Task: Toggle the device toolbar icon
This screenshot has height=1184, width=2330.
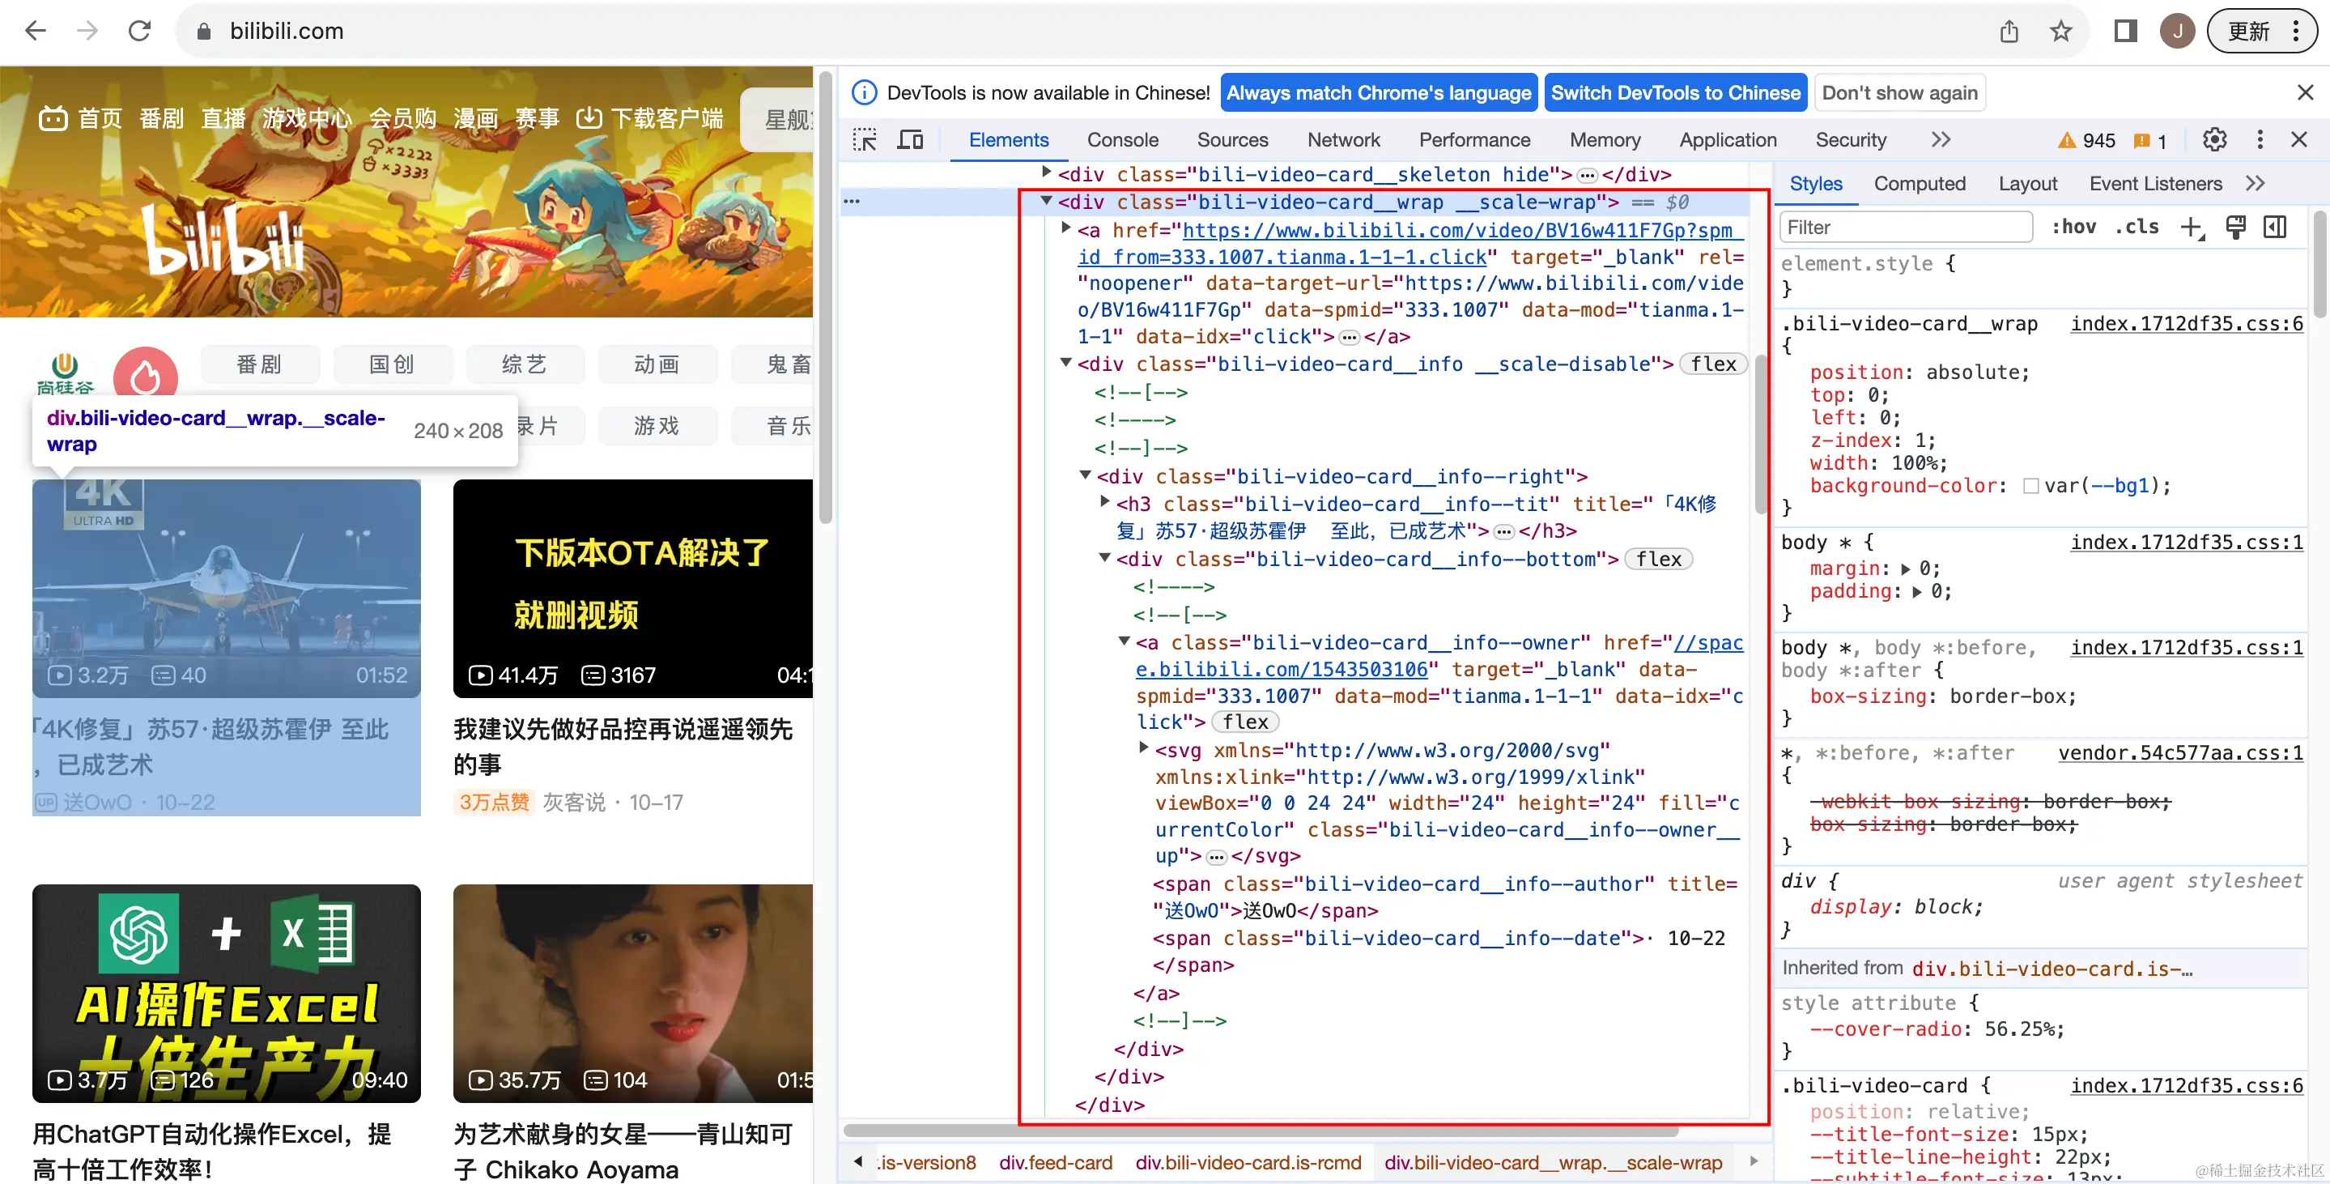Action: tap(910, 140)
